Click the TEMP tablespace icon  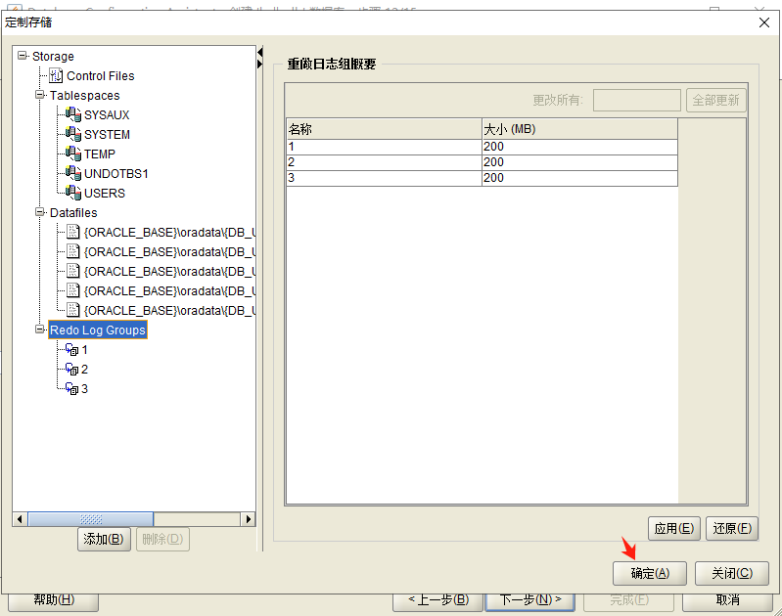[73, 154]
